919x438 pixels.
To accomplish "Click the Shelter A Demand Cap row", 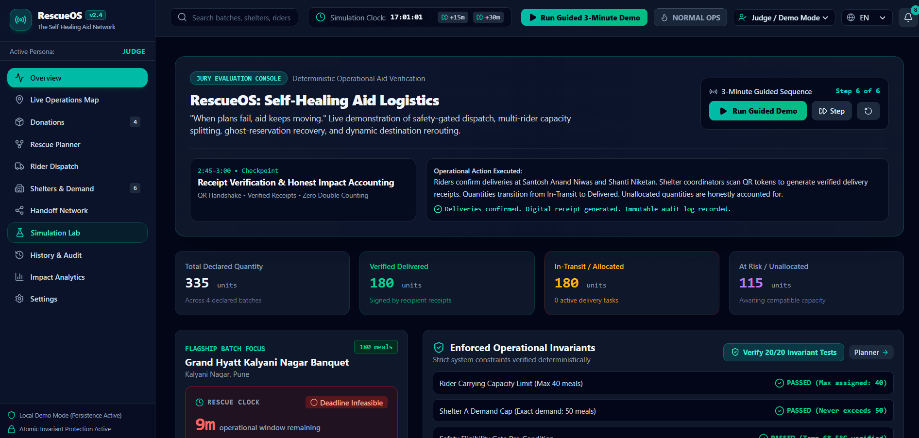I will pyautogui.click(x=663, y=411).
